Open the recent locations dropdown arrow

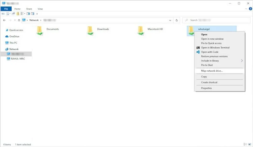[x=15, y=20]
